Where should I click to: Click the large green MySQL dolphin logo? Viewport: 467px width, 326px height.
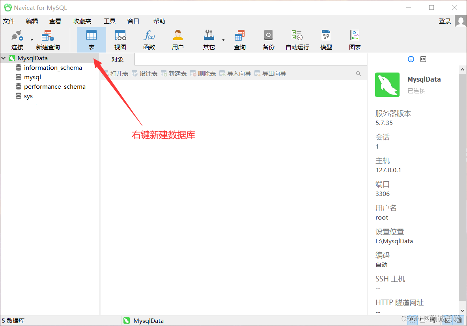tap(387, 85)
